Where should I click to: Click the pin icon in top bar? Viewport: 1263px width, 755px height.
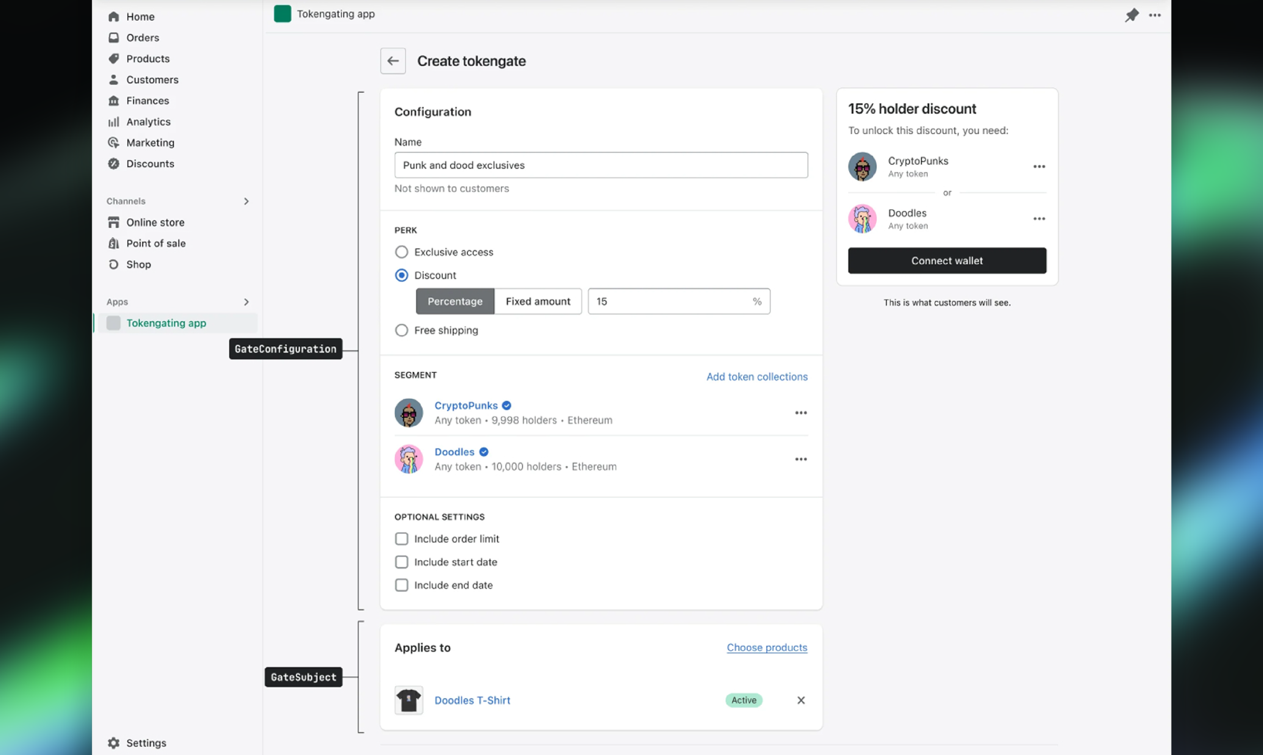click(x=1132, y=15)
